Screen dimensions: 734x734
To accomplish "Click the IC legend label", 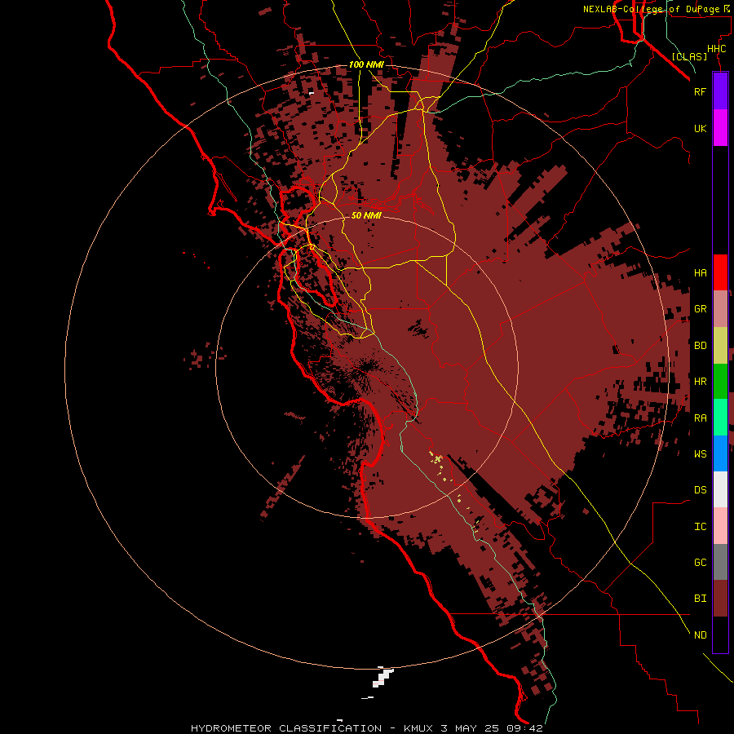I will [700, 526].
